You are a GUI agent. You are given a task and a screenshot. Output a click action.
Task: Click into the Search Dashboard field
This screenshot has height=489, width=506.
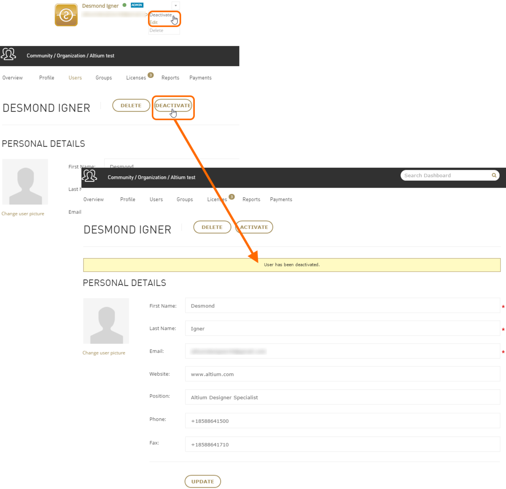click(x=445, y=175)
